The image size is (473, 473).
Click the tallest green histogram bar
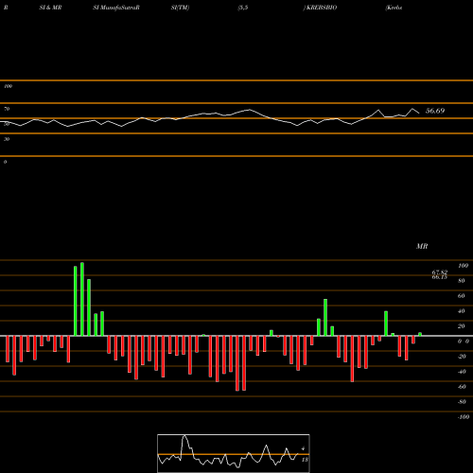(82, 299)
